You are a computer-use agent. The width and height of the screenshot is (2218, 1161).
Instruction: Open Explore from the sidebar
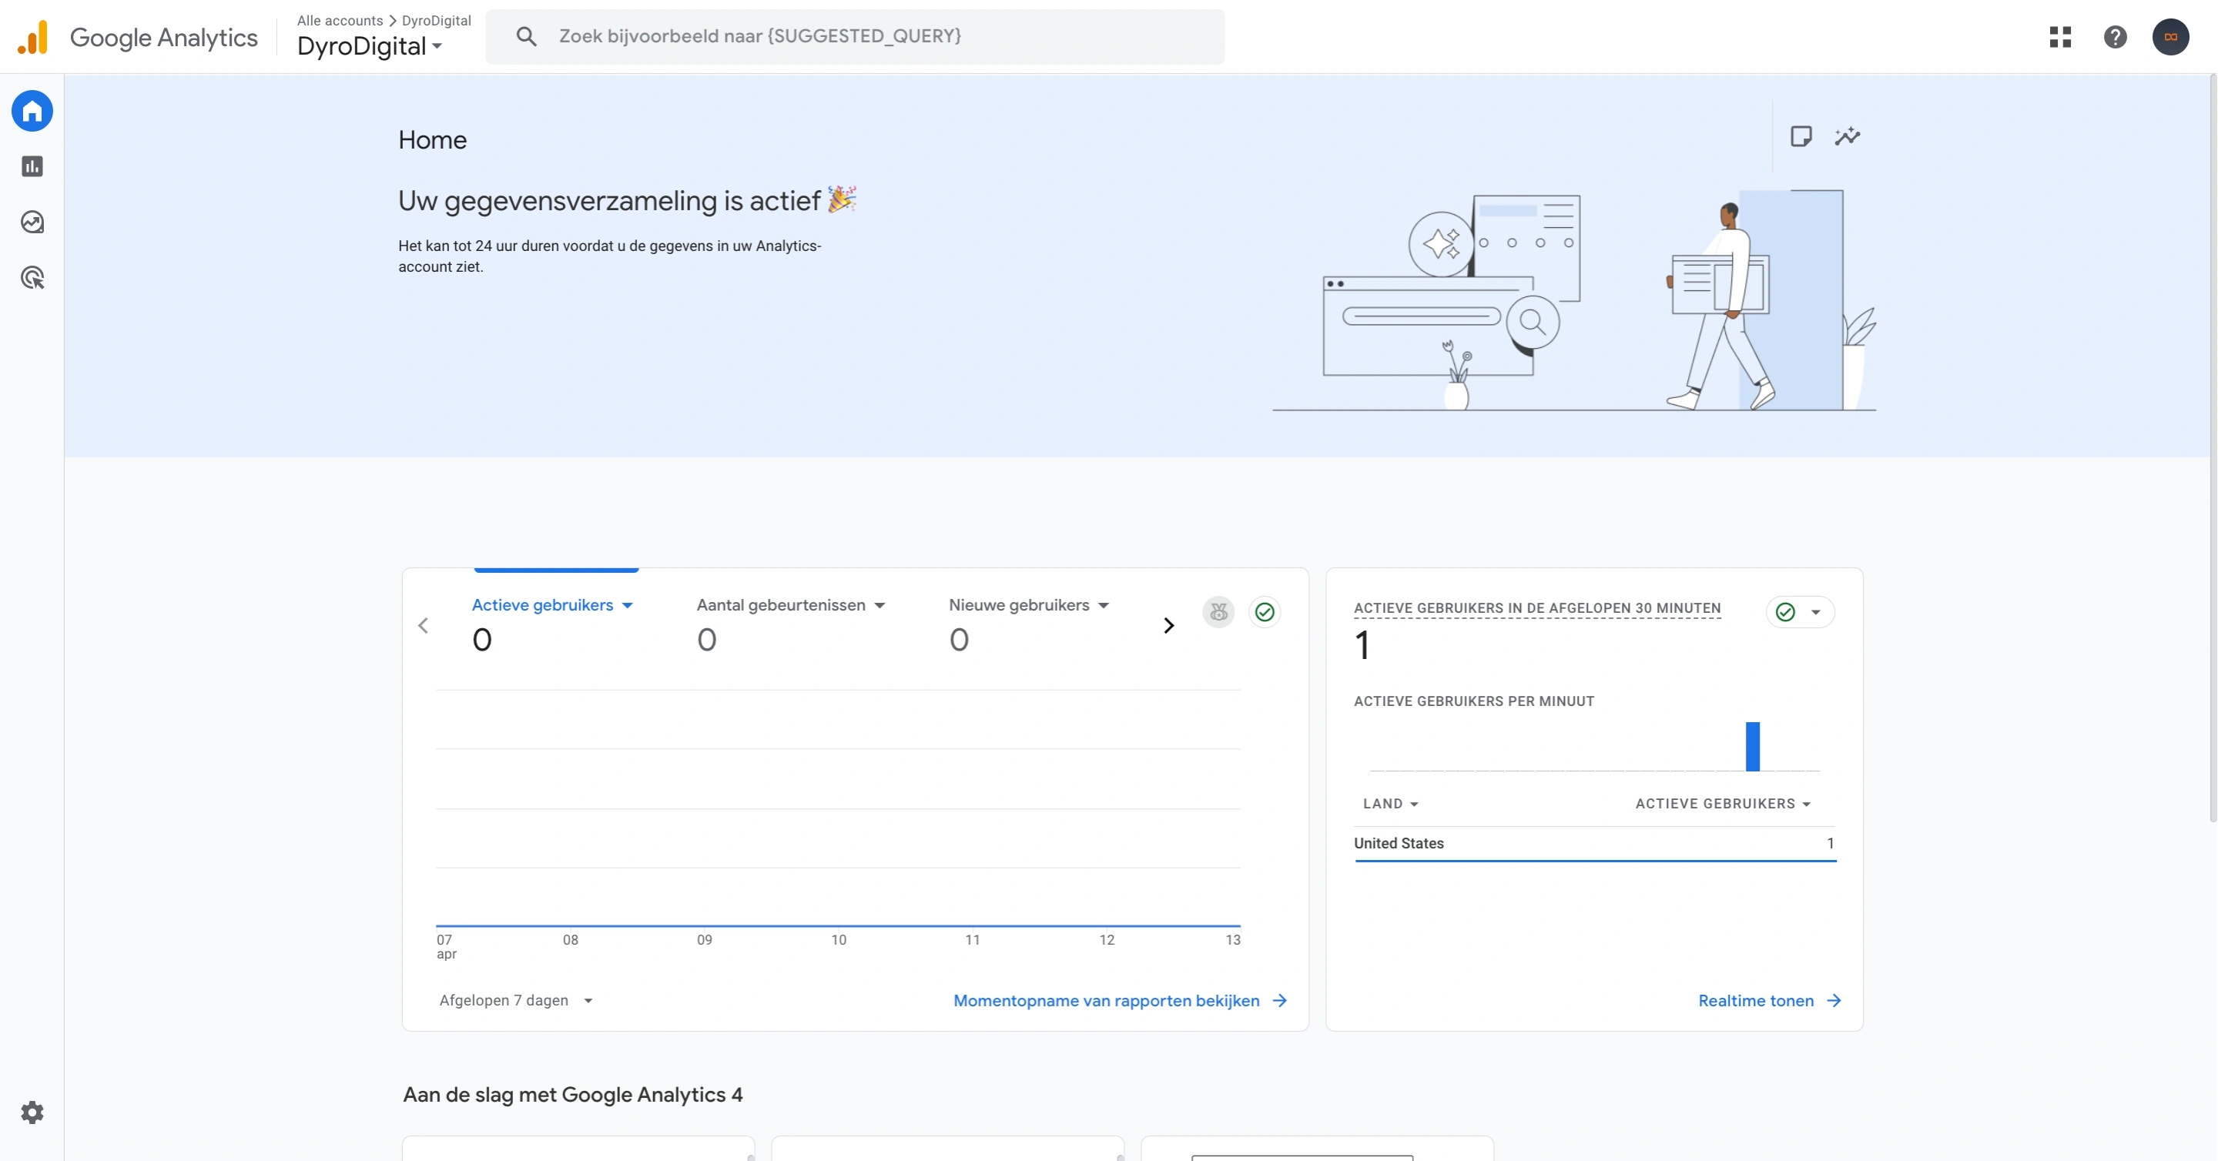pos(32,222)
